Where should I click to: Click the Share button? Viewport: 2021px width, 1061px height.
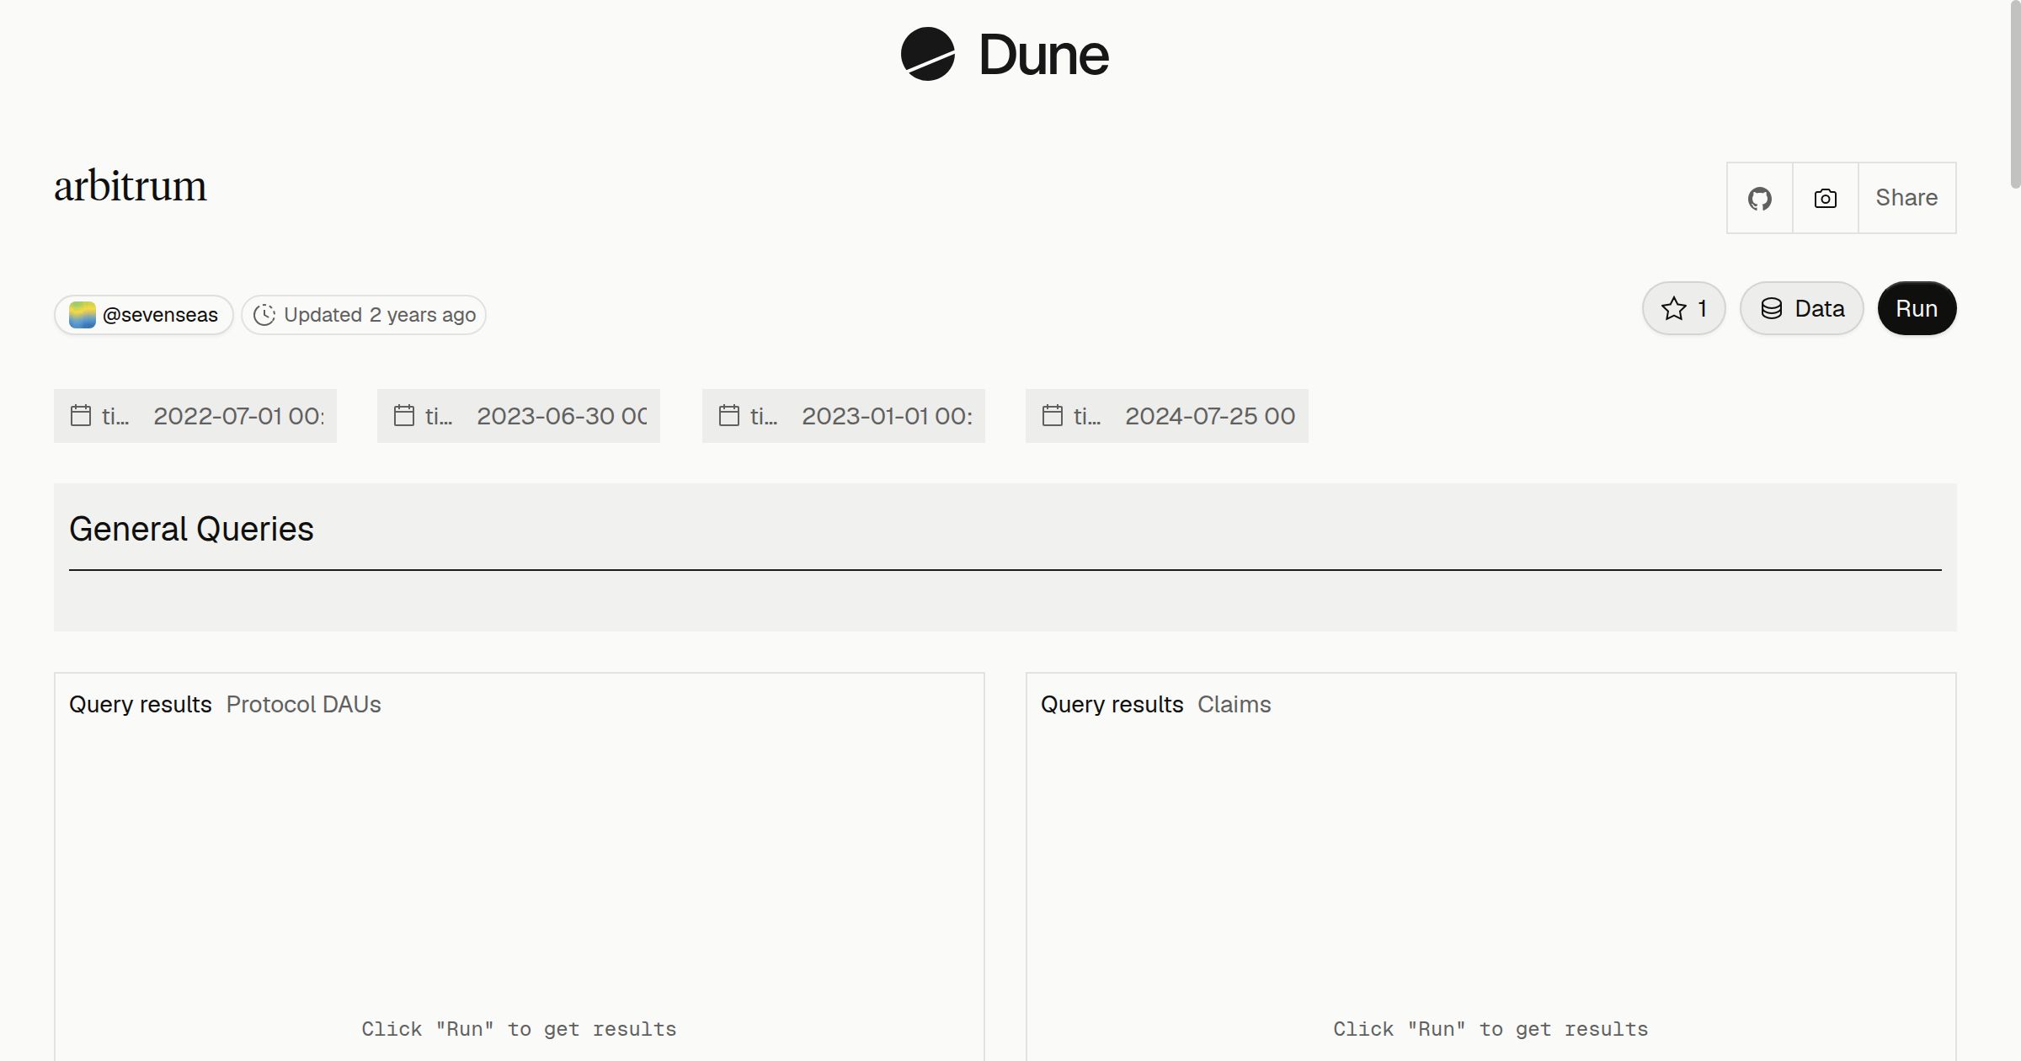coord(1906,198)
